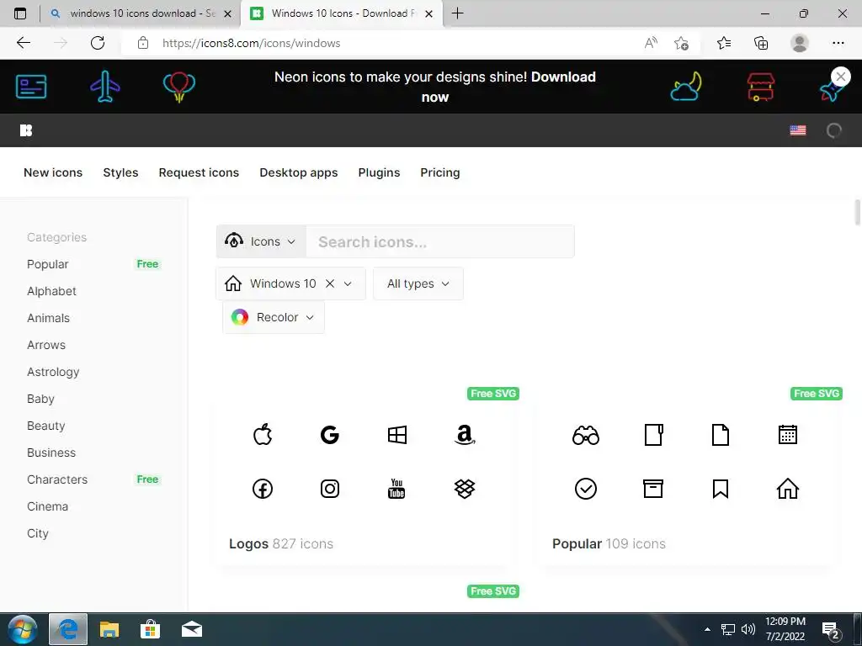Open the All types dropdown
This screenshot has width=862, height=646.
point(418,283)
